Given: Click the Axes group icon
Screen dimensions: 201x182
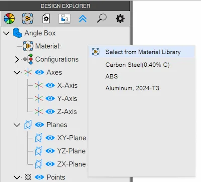Looking at the screenshot, I should (x=28, y=72).
